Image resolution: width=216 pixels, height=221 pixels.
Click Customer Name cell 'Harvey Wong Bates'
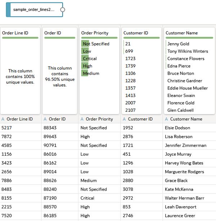pos(189,163)
